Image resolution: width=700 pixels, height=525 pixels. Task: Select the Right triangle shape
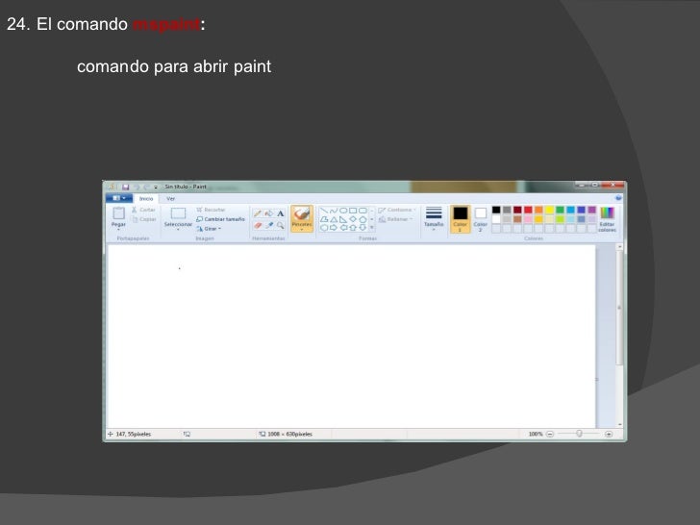(x=343, y=219)
